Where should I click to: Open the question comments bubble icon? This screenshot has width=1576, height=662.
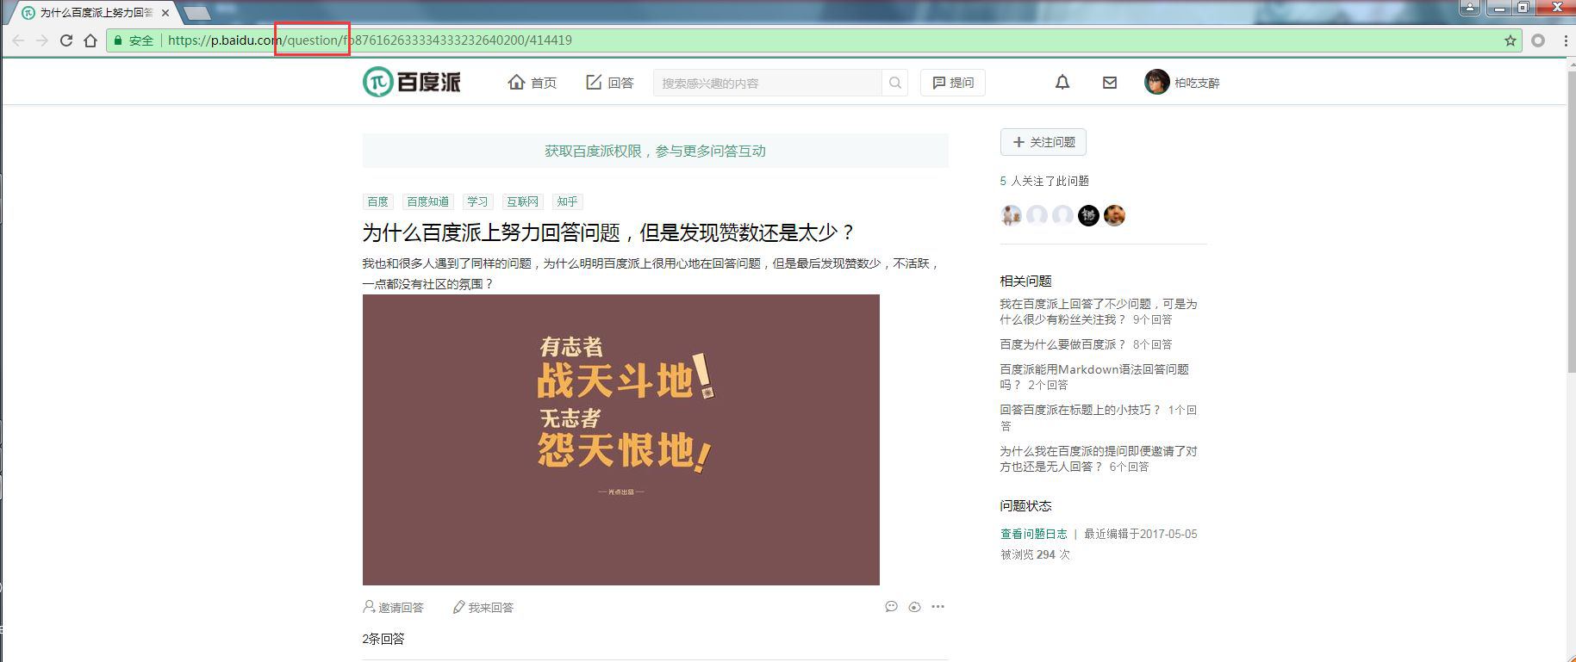coord(891,607)
